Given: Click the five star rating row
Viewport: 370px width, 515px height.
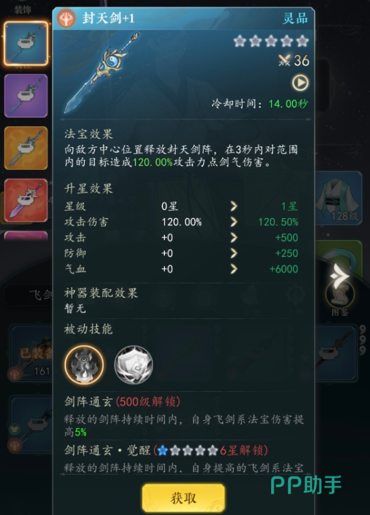Looking at the screenshot, I should [271, 41].
